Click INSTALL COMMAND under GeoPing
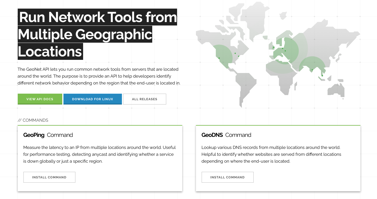Screen dimensions: 377x199 tap(49, 177)
